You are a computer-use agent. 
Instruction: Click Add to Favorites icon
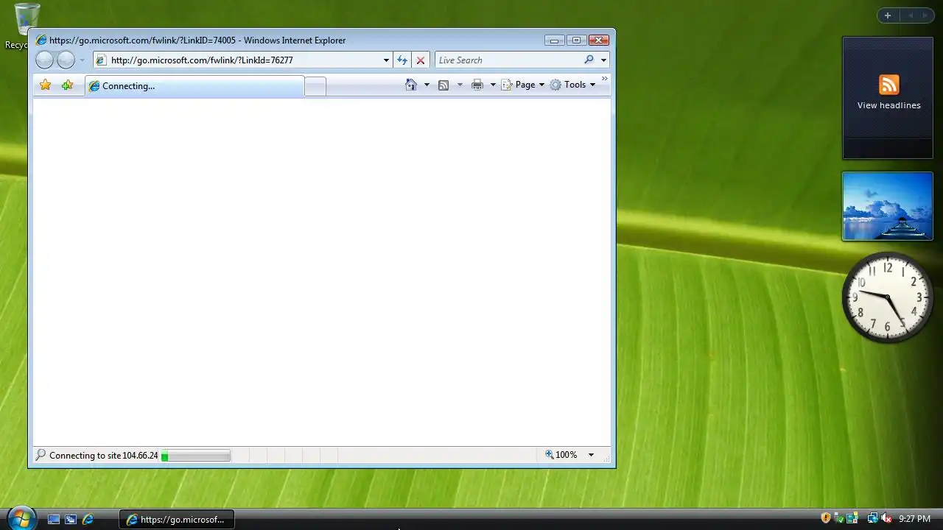click(x=68, y=85)
